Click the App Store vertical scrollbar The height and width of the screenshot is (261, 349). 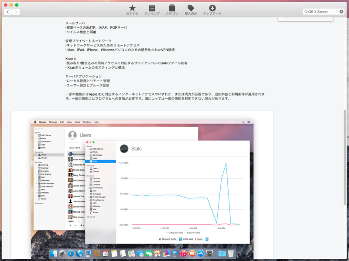(x=346, y=157)
